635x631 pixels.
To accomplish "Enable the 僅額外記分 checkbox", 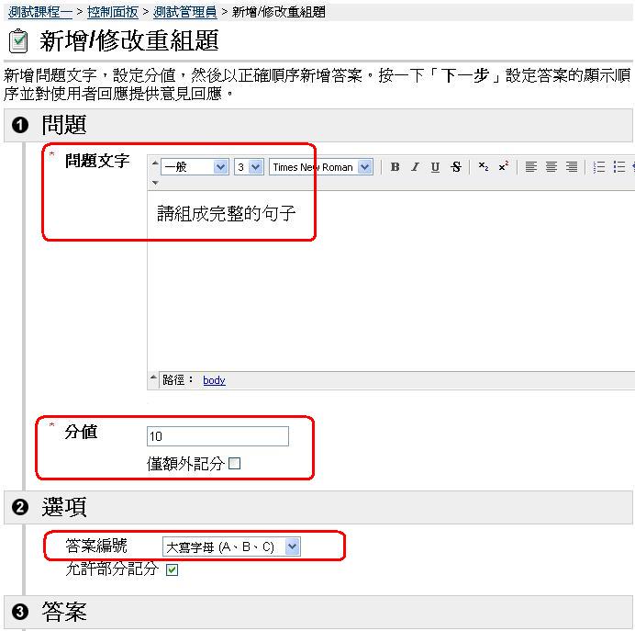I will [234, 464].
